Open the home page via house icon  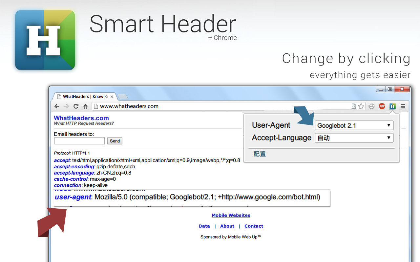click(x=85, y=106)
